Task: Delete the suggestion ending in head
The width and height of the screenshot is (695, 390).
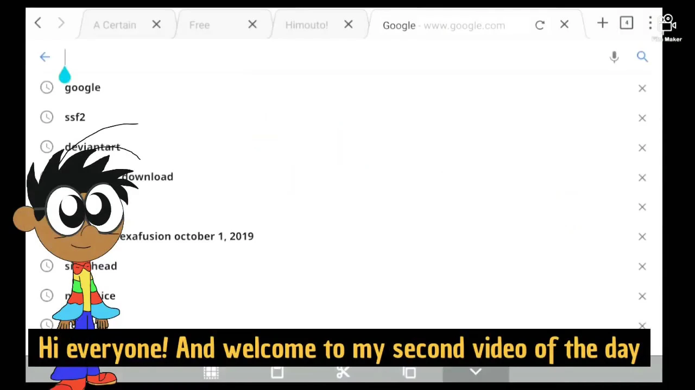Action: (642, 266)
